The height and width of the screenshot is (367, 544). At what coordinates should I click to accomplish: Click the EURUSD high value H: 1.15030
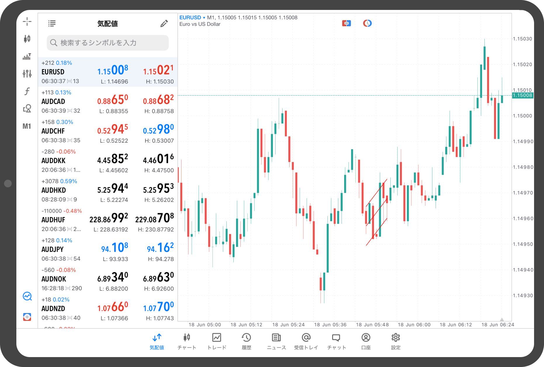coord(160,82)
